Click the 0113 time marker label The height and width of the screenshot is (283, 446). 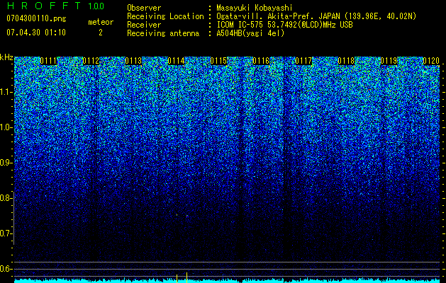click(133, 61)
